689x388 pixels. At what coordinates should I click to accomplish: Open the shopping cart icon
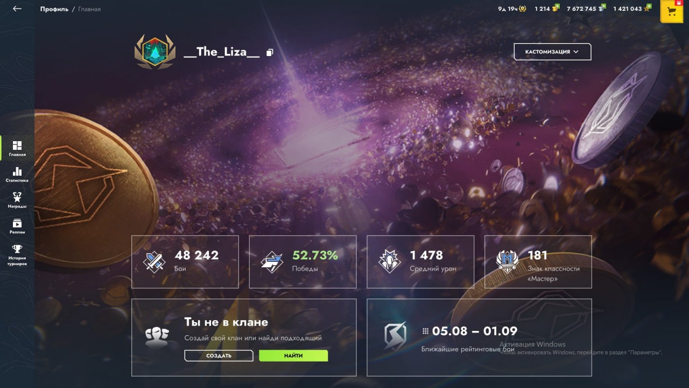pyautogui.click(x=672, y=12)
